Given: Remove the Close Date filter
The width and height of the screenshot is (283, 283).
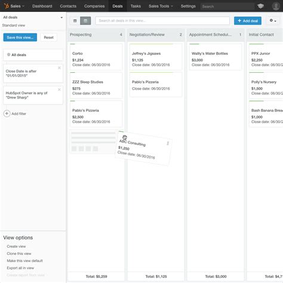Looking at the screenshot, I should pyautogui.click(x=59, y=68).
